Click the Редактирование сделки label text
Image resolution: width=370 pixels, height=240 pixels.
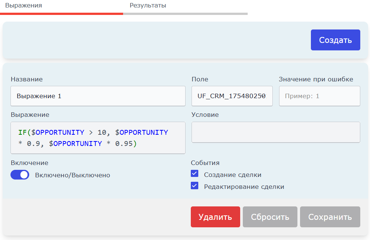point(244,187)
